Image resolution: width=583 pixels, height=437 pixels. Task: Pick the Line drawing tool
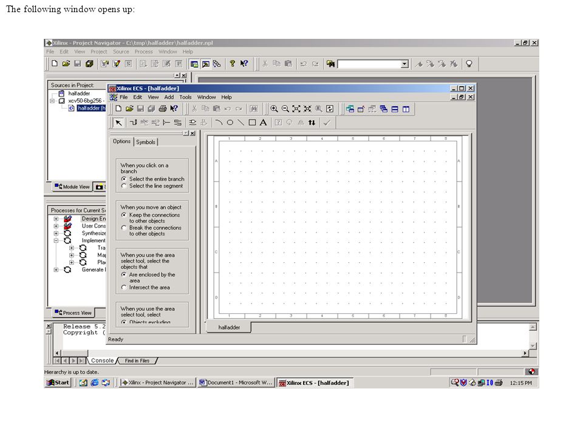coord(241,123)
